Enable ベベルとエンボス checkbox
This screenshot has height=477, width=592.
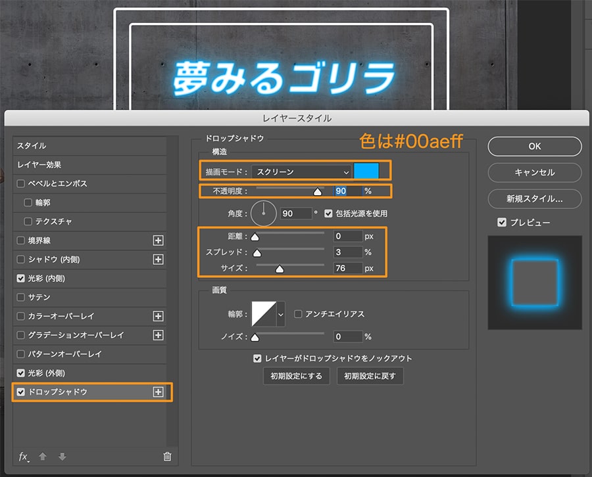tap(21, 183)
